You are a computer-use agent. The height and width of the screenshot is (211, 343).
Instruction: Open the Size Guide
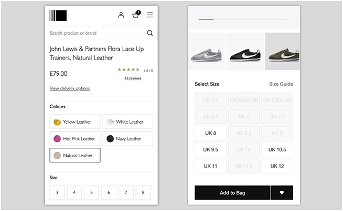point(281,84)
